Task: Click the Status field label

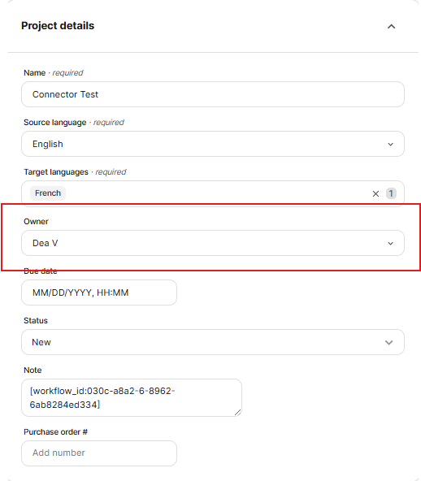Action: 36,321
